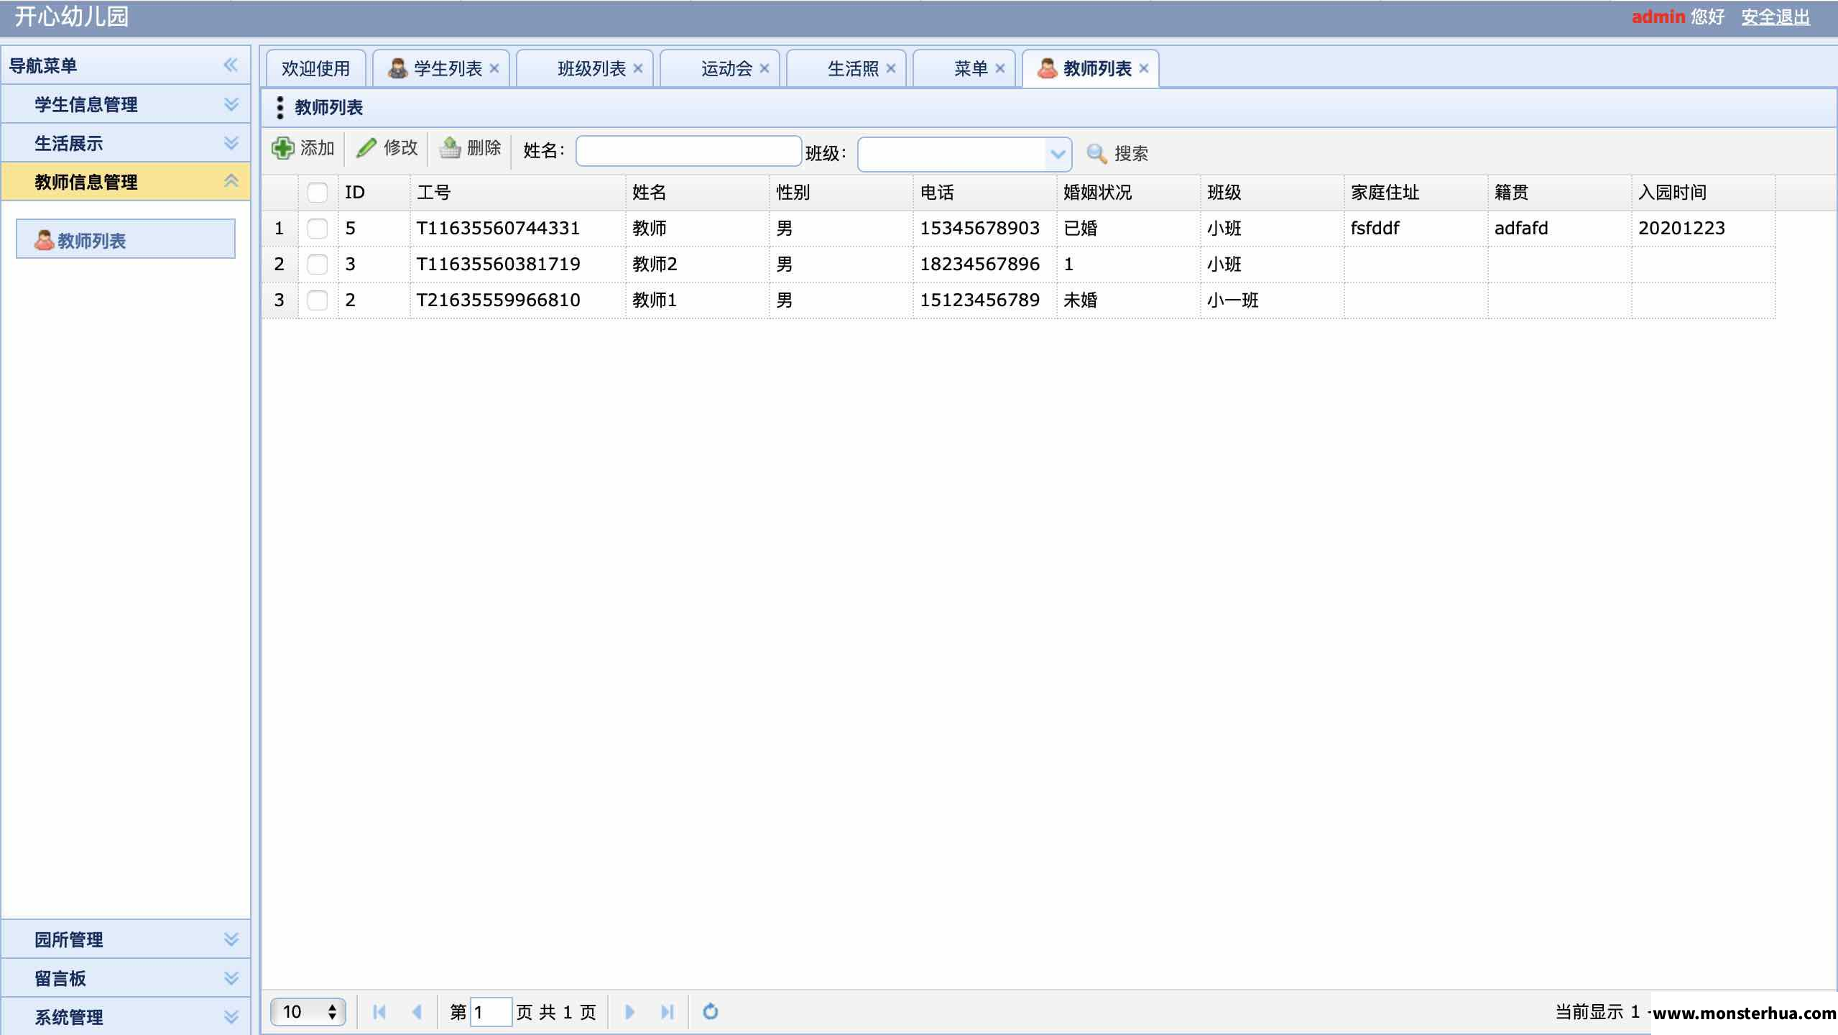Go to next page arrow
Image resolution: width=1838 pixels, height=1035 pixels.
[629, 1012]
